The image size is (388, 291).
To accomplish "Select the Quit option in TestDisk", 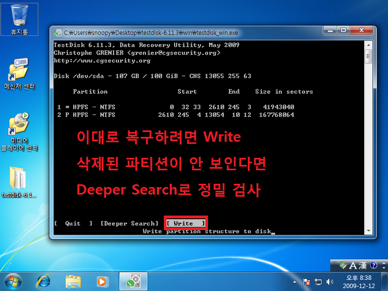I will point(73,224).
